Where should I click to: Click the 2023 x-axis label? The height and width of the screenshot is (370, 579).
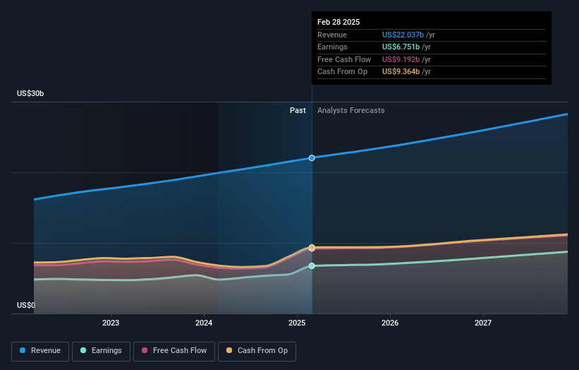[x=111, y=323]
